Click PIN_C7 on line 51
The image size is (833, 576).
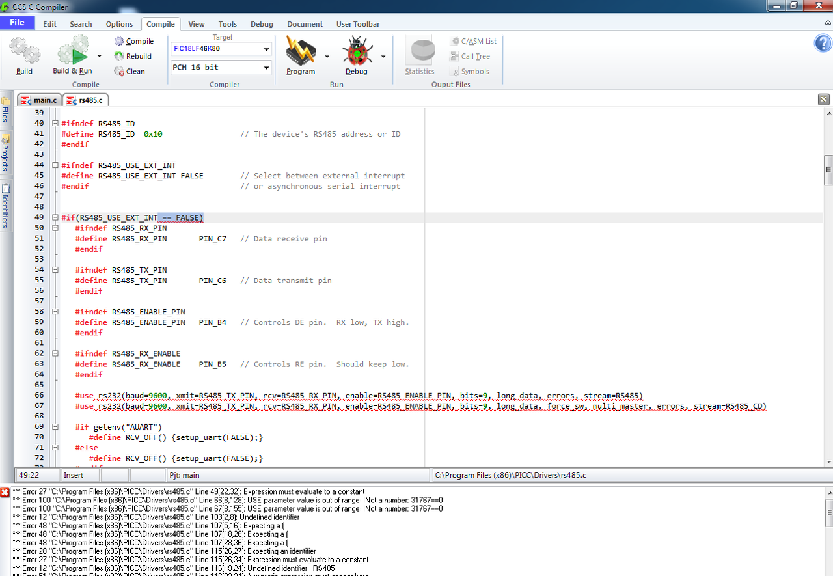coord(213,239)
